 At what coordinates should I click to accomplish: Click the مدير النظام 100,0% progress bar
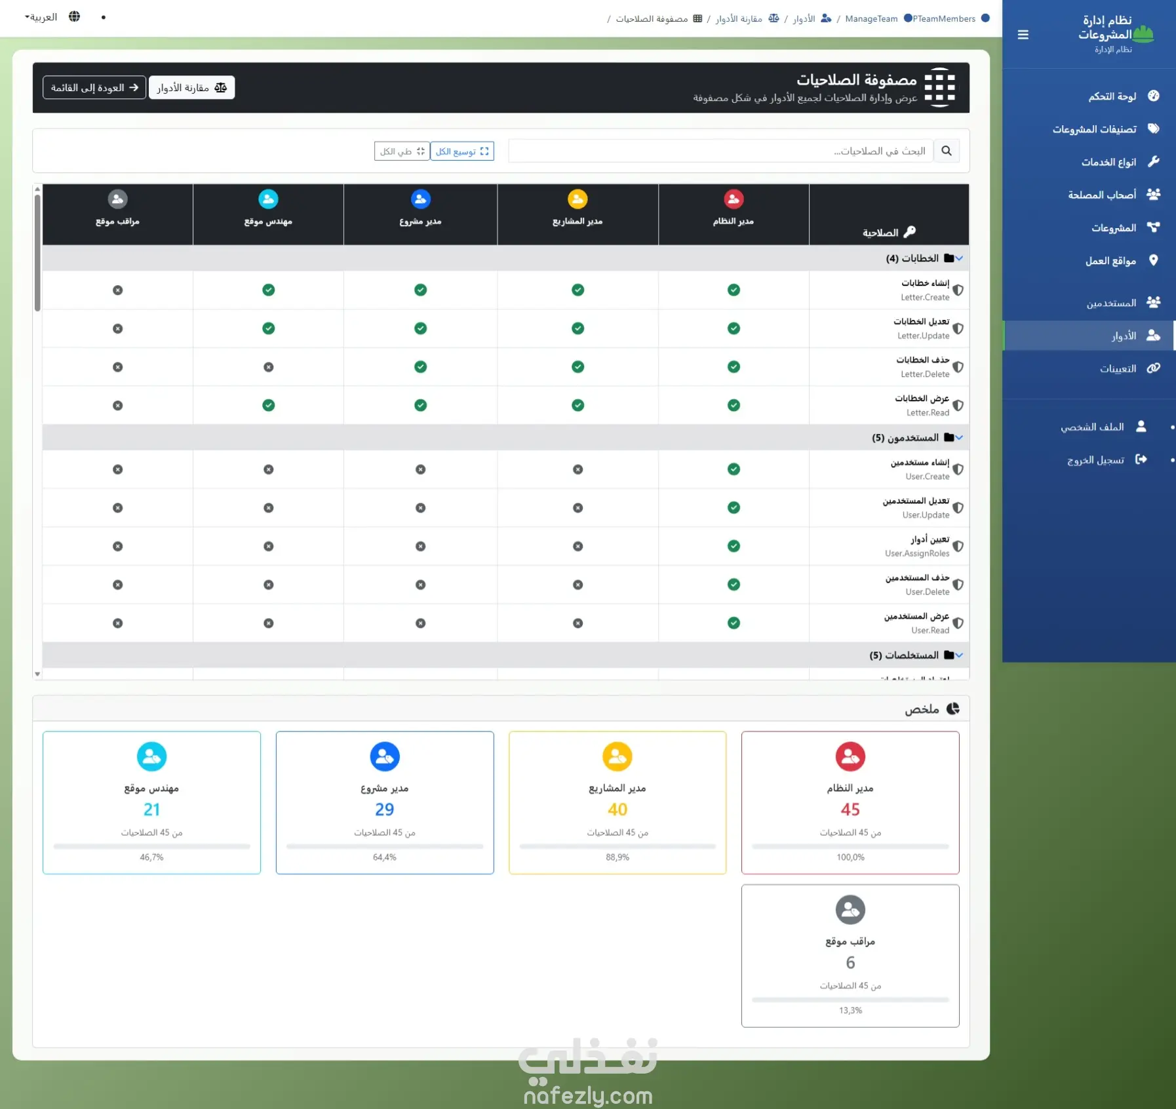(850, 846)
